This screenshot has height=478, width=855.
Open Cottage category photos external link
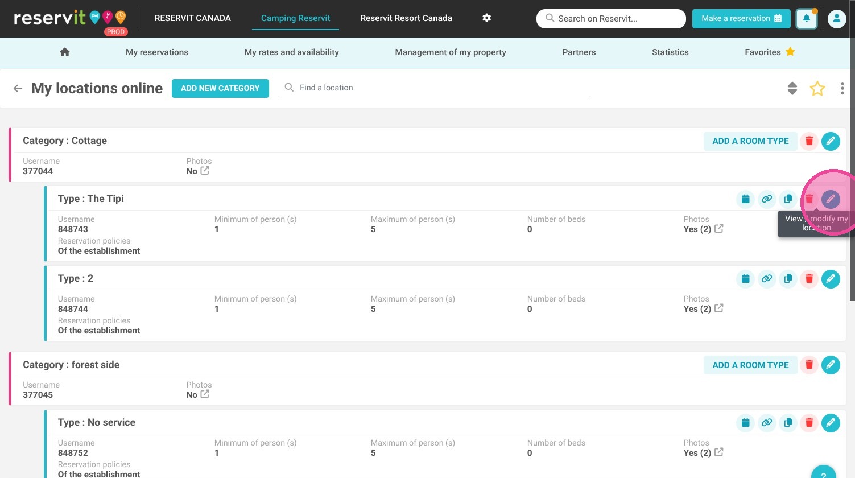click(205, 171)
